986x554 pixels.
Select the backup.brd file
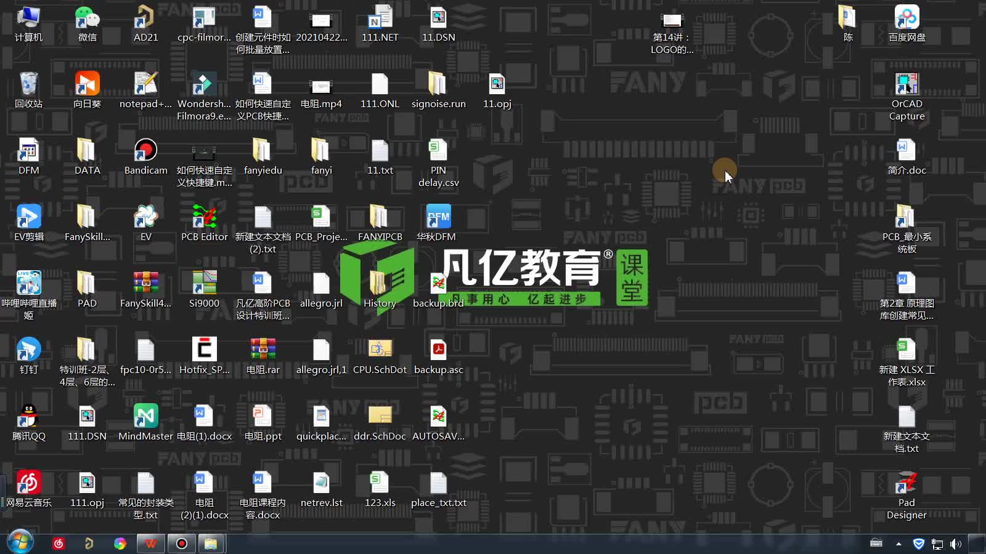tap(438, 284)
